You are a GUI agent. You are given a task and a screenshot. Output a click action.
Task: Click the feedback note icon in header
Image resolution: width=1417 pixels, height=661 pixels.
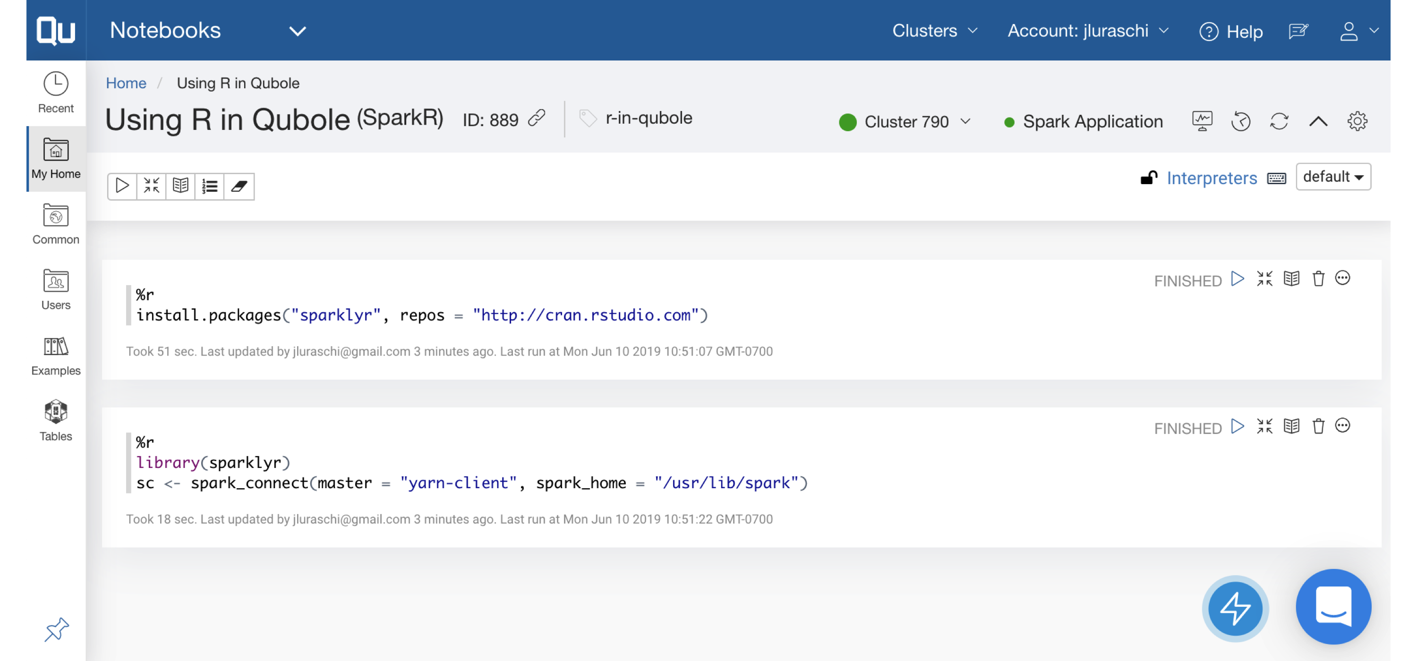pyautogui.click(x=1297, y=31)
